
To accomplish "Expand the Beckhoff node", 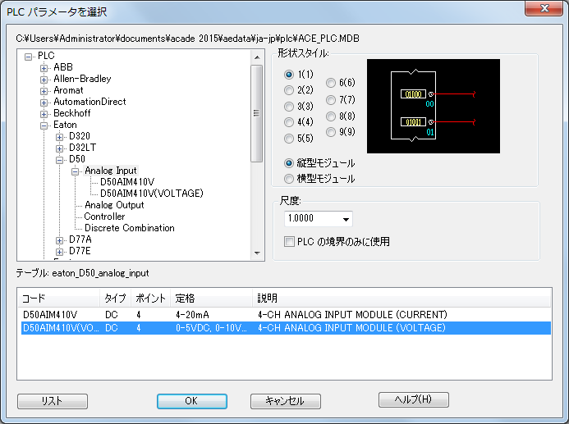I will pos(44,114).
